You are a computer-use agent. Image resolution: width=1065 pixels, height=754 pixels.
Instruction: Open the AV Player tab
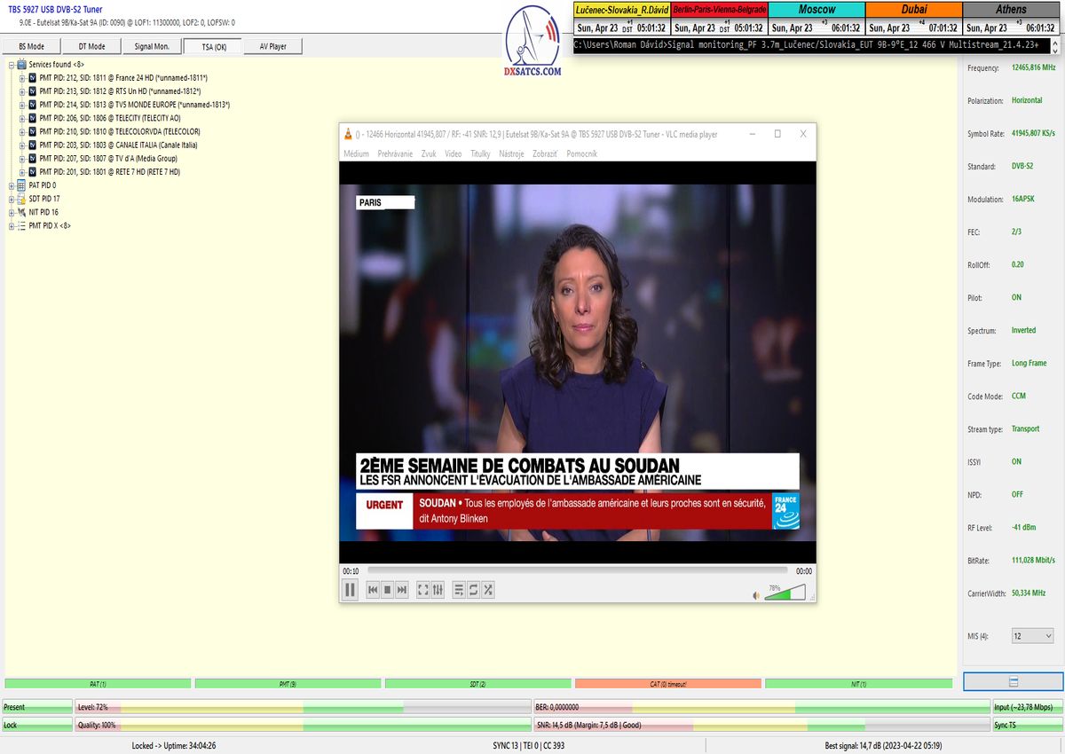click(x=272, y=46)
